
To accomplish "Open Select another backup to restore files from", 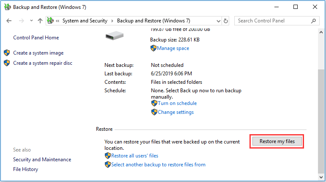I will 158,165.
